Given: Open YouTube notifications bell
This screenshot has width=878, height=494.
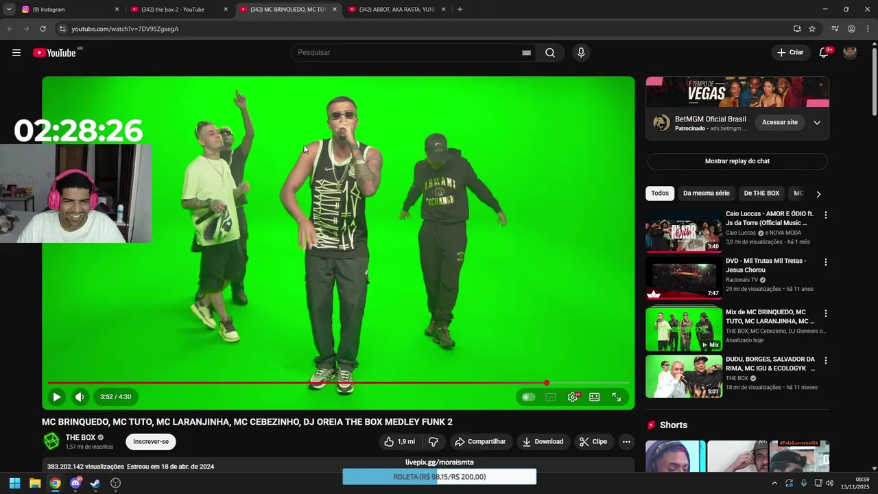Looking at the screenshot, I should 824,53.
